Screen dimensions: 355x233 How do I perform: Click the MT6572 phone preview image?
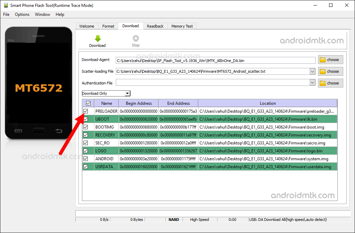tap(39, 83)
